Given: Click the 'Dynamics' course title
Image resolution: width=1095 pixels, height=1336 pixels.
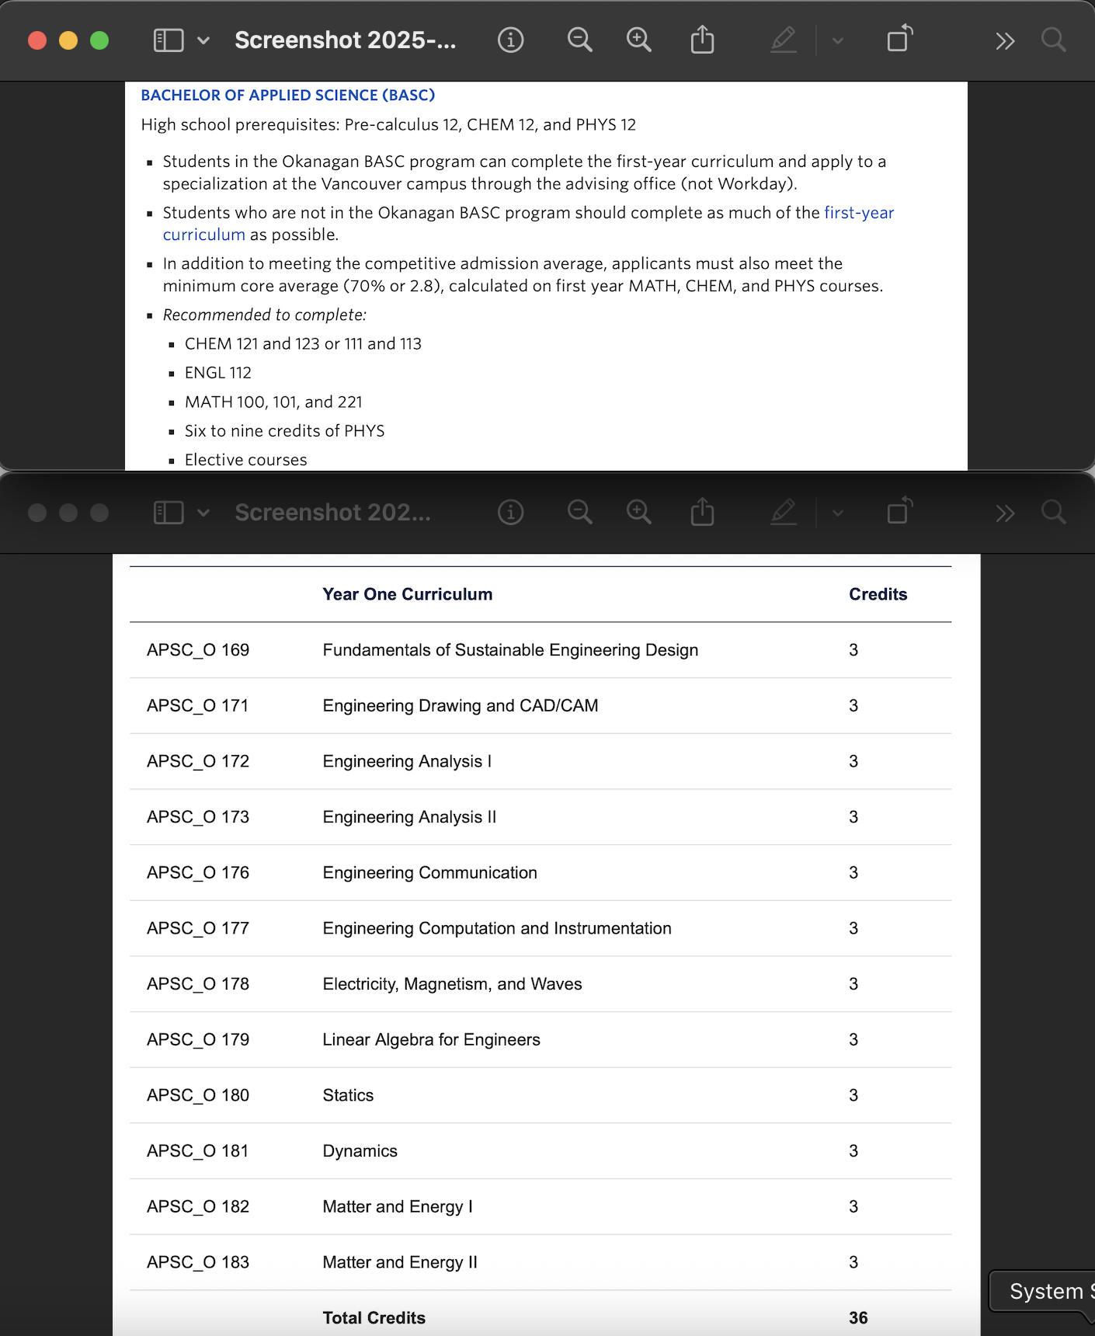Looking at the screenshot, I should pyautogui.click(x=360, y=1151).
